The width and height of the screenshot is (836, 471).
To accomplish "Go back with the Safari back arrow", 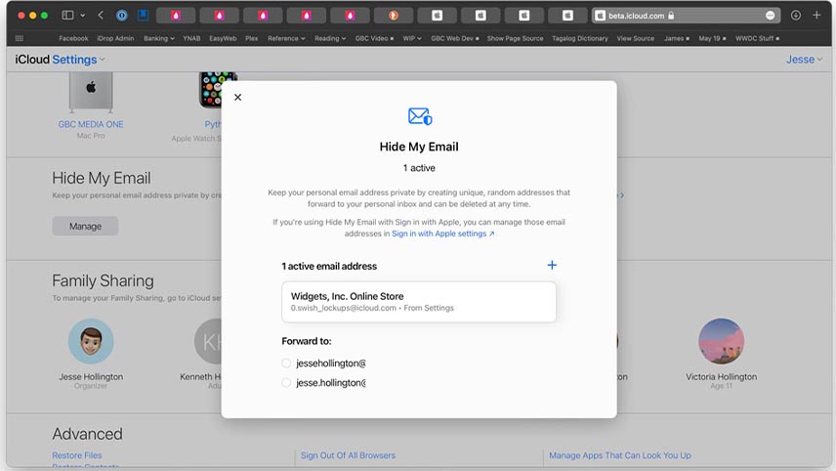I will (x=101, y=16).
